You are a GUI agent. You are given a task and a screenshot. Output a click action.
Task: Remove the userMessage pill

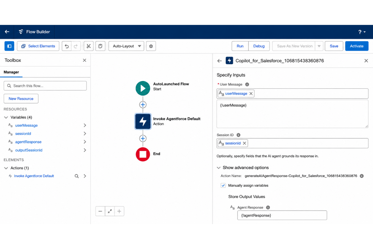(x=251, y=94)
